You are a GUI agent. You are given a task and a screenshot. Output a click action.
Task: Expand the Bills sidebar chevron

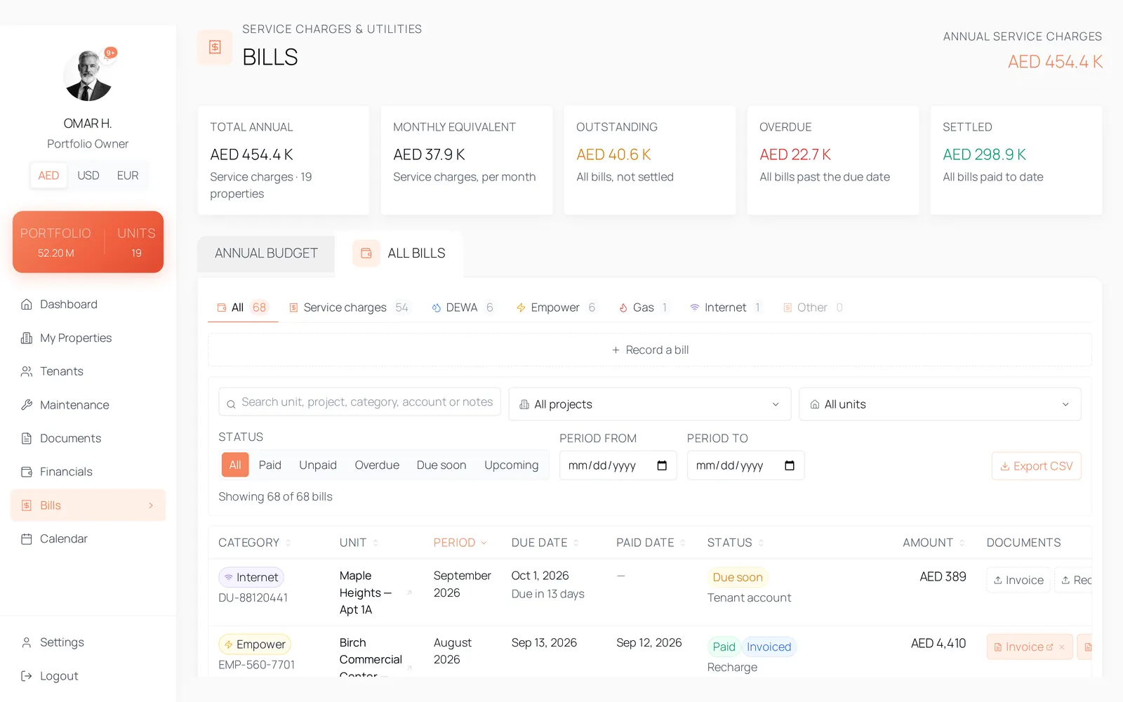click(x=151, y=505)
